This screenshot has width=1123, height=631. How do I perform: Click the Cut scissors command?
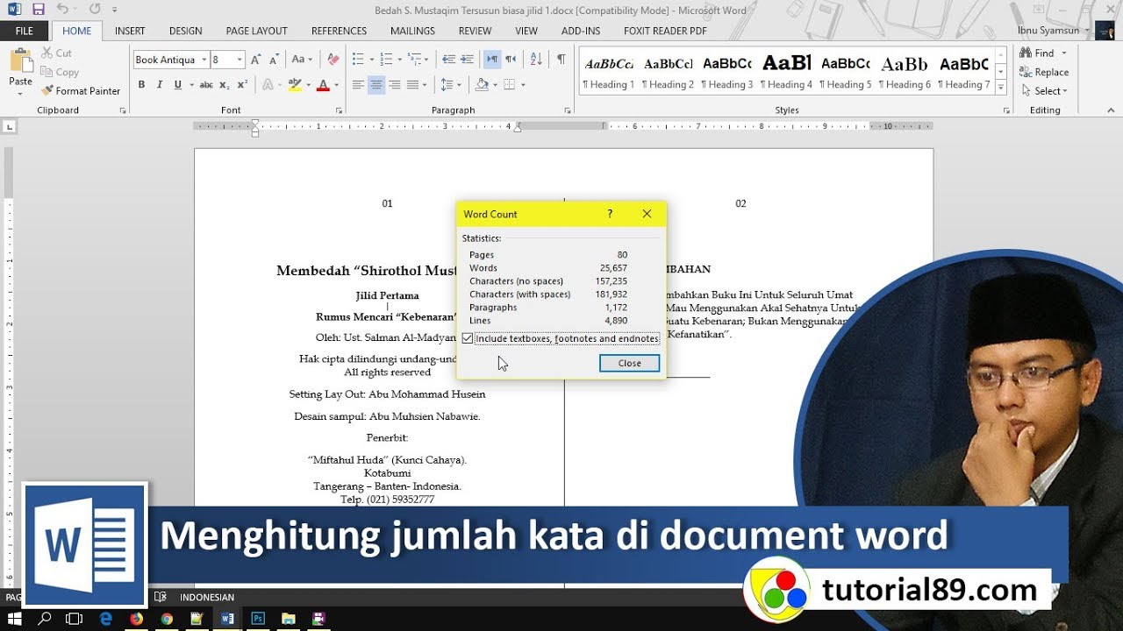tap(57, 53)
